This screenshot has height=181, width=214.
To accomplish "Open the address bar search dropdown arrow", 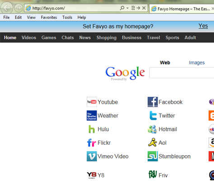I will pos(127,8).
